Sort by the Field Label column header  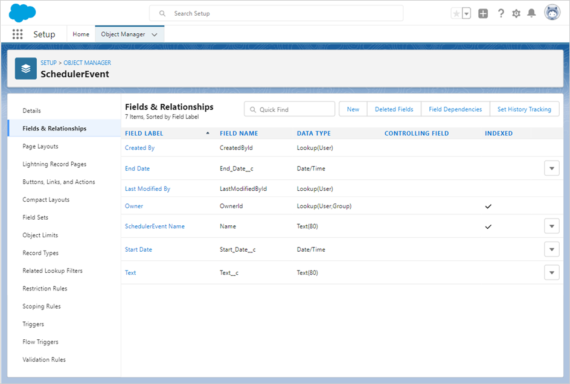pos(144,133)
